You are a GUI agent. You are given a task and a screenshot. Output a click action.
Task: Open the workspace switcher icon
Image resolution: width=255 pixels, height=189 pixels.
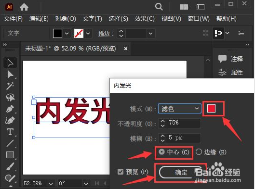(x=201, y=7)
